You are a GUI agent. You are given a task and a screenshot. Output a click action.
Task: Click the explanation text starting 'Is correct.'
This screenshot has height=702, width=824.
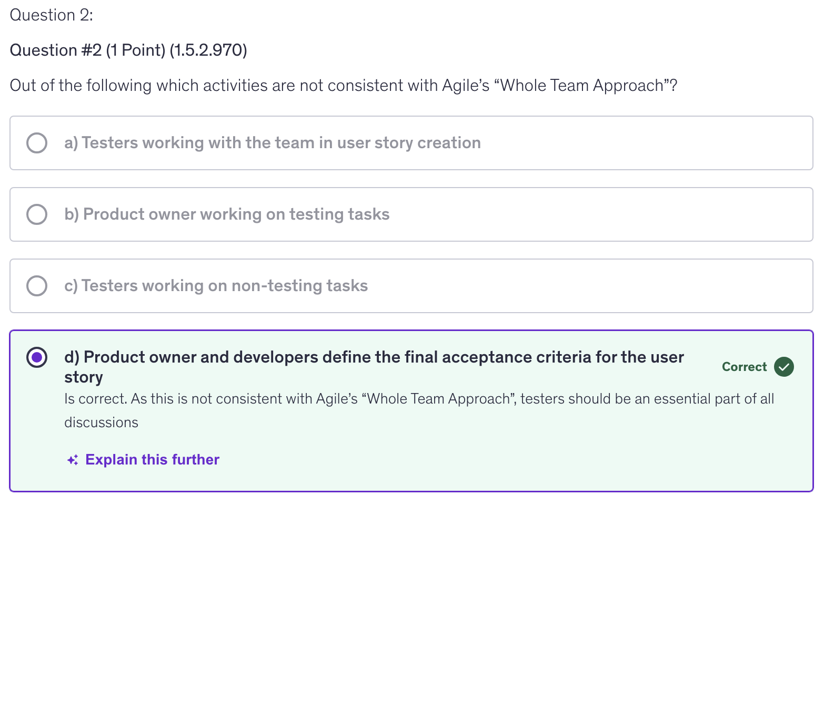click(x=419, y=410)
